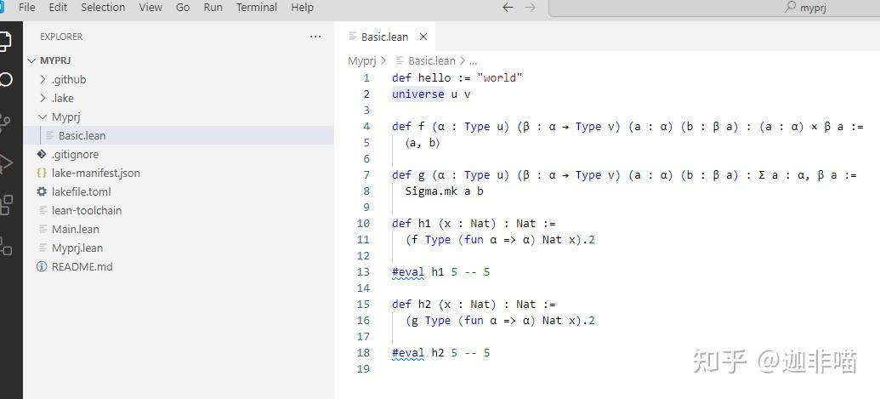Click the myprj command center search box

(x=714, y=8)
